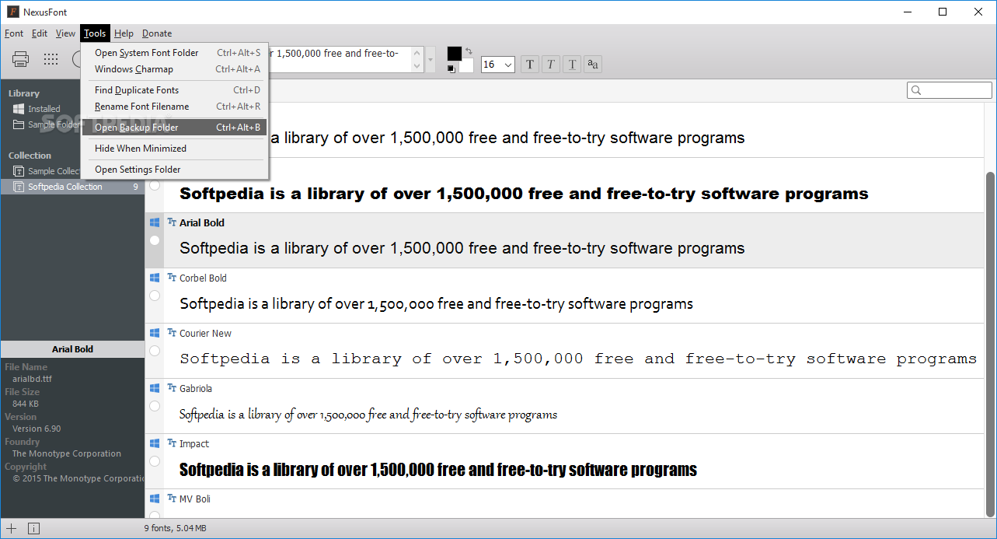Viewport: 997px width, 539px height.
Task: Click the Impact sample text line
Action: pyautogui.click(x=438, y=470)
